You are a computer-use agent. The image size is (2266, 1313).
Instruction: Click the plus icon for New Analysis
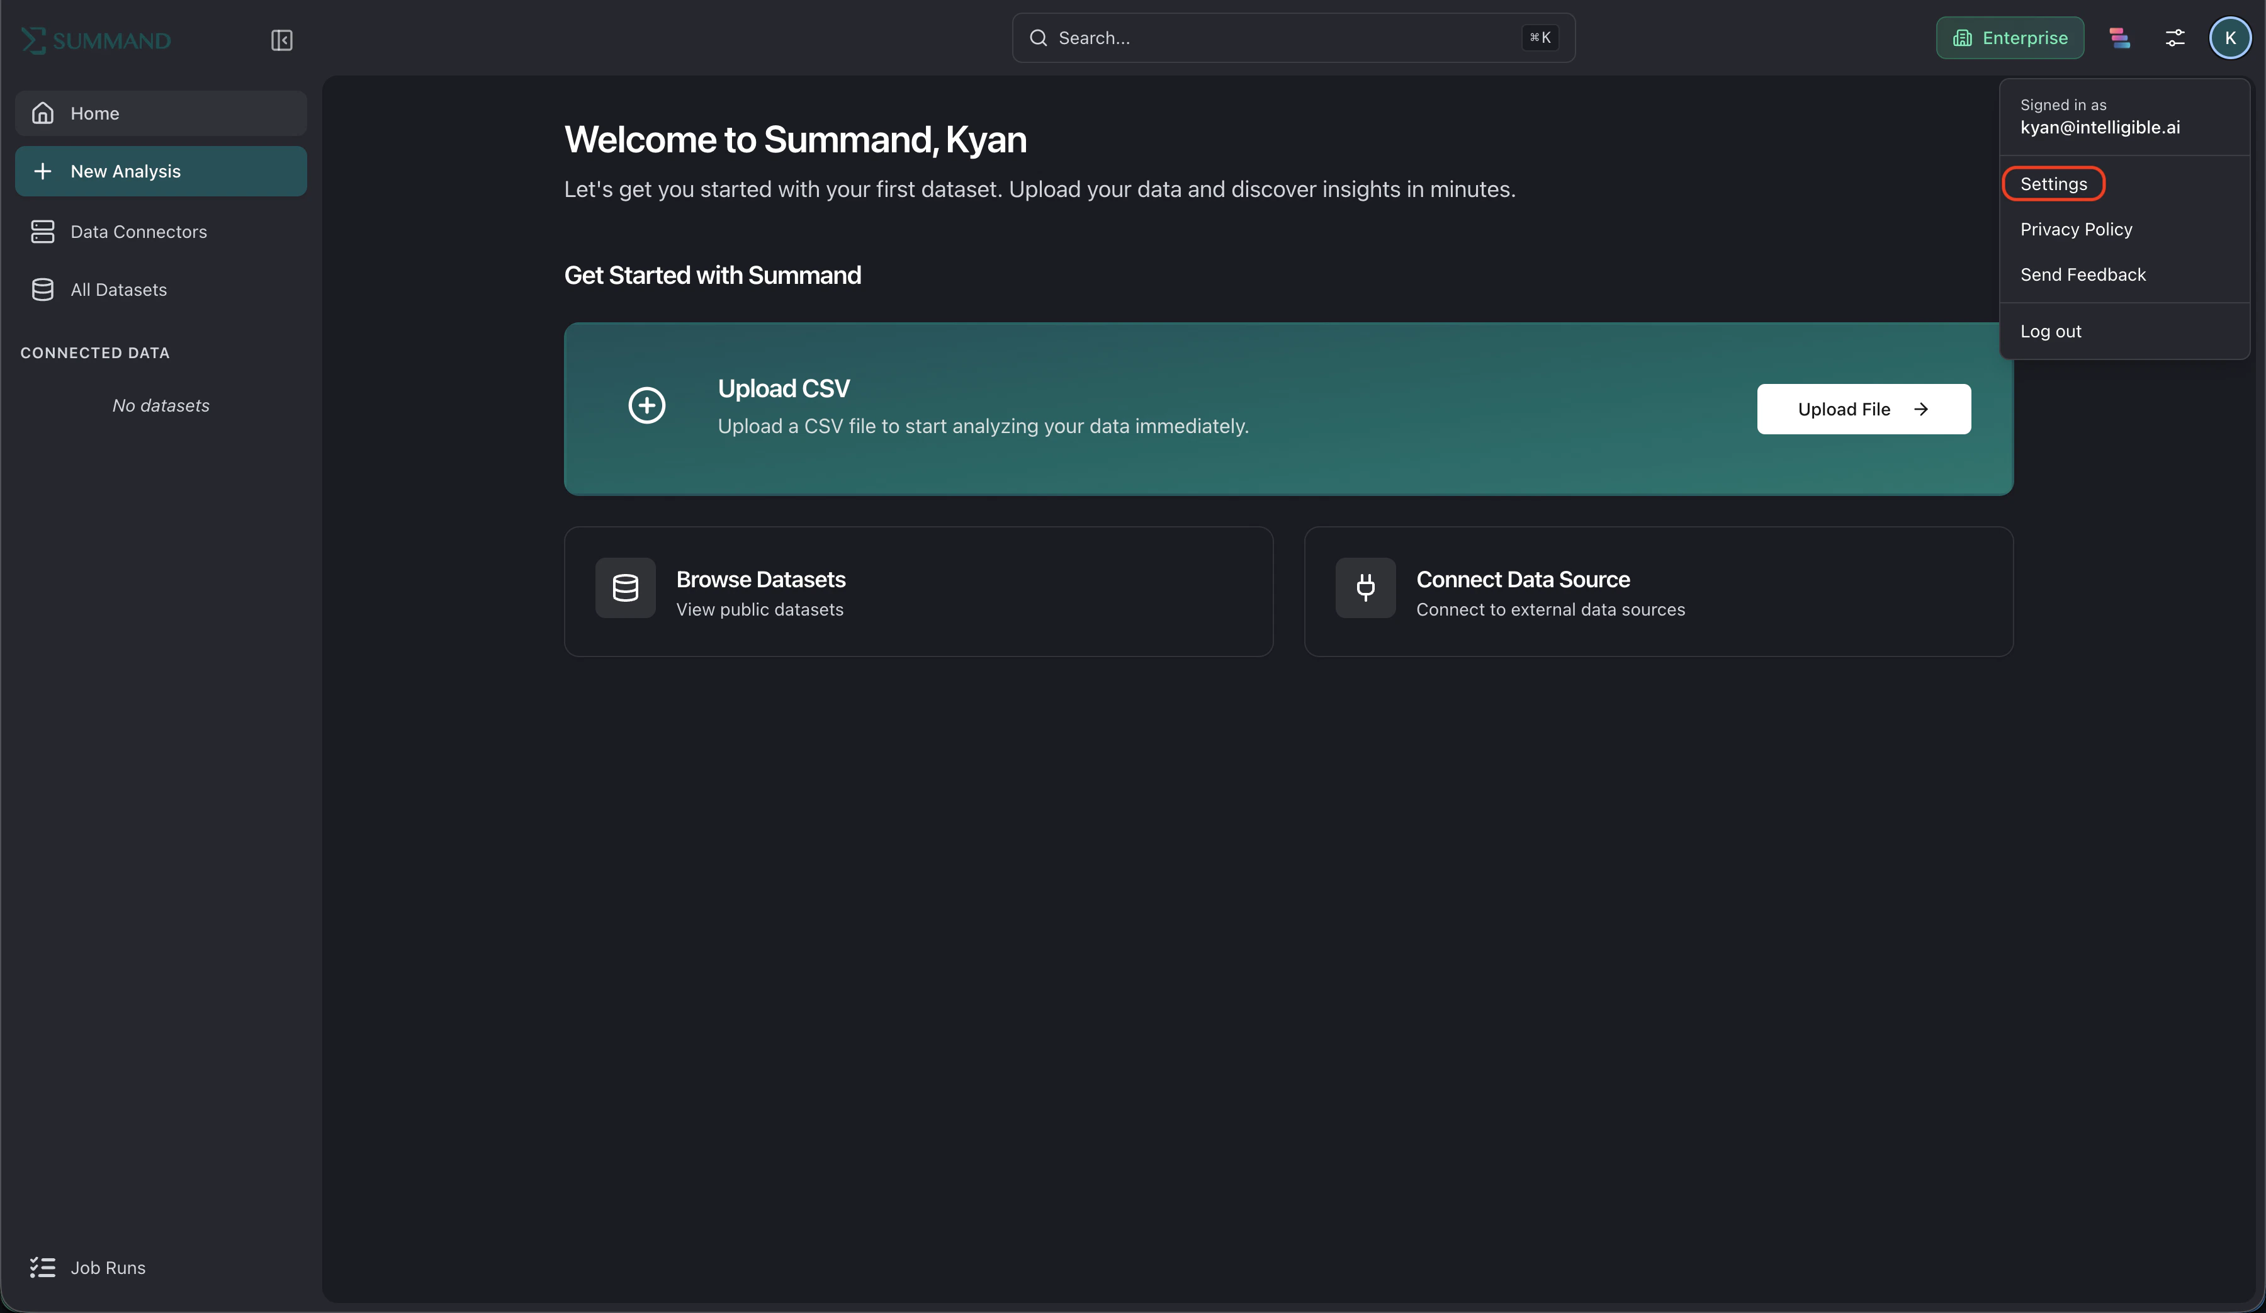tap(42, 171)
